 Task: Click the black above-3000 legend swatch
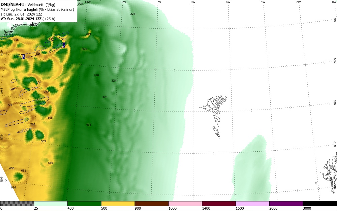[320, 204]
